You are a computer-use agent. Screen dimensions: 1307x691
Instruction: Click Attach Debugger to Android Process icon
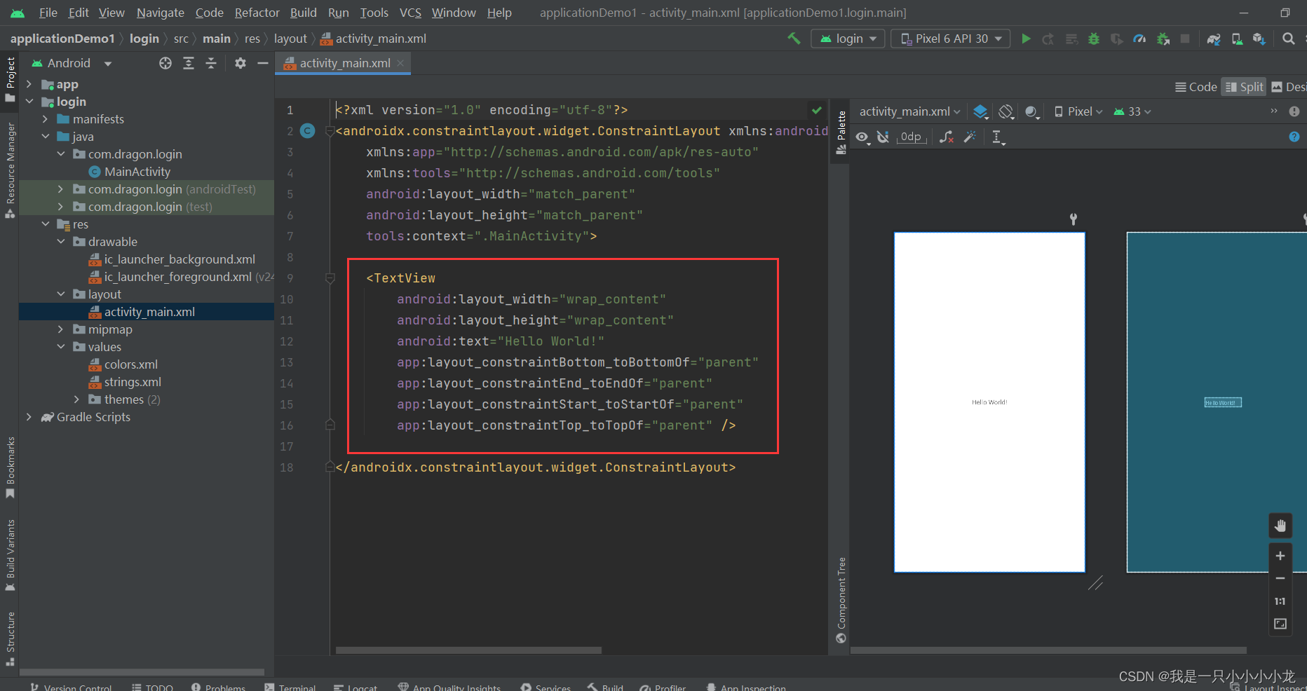1163,39
